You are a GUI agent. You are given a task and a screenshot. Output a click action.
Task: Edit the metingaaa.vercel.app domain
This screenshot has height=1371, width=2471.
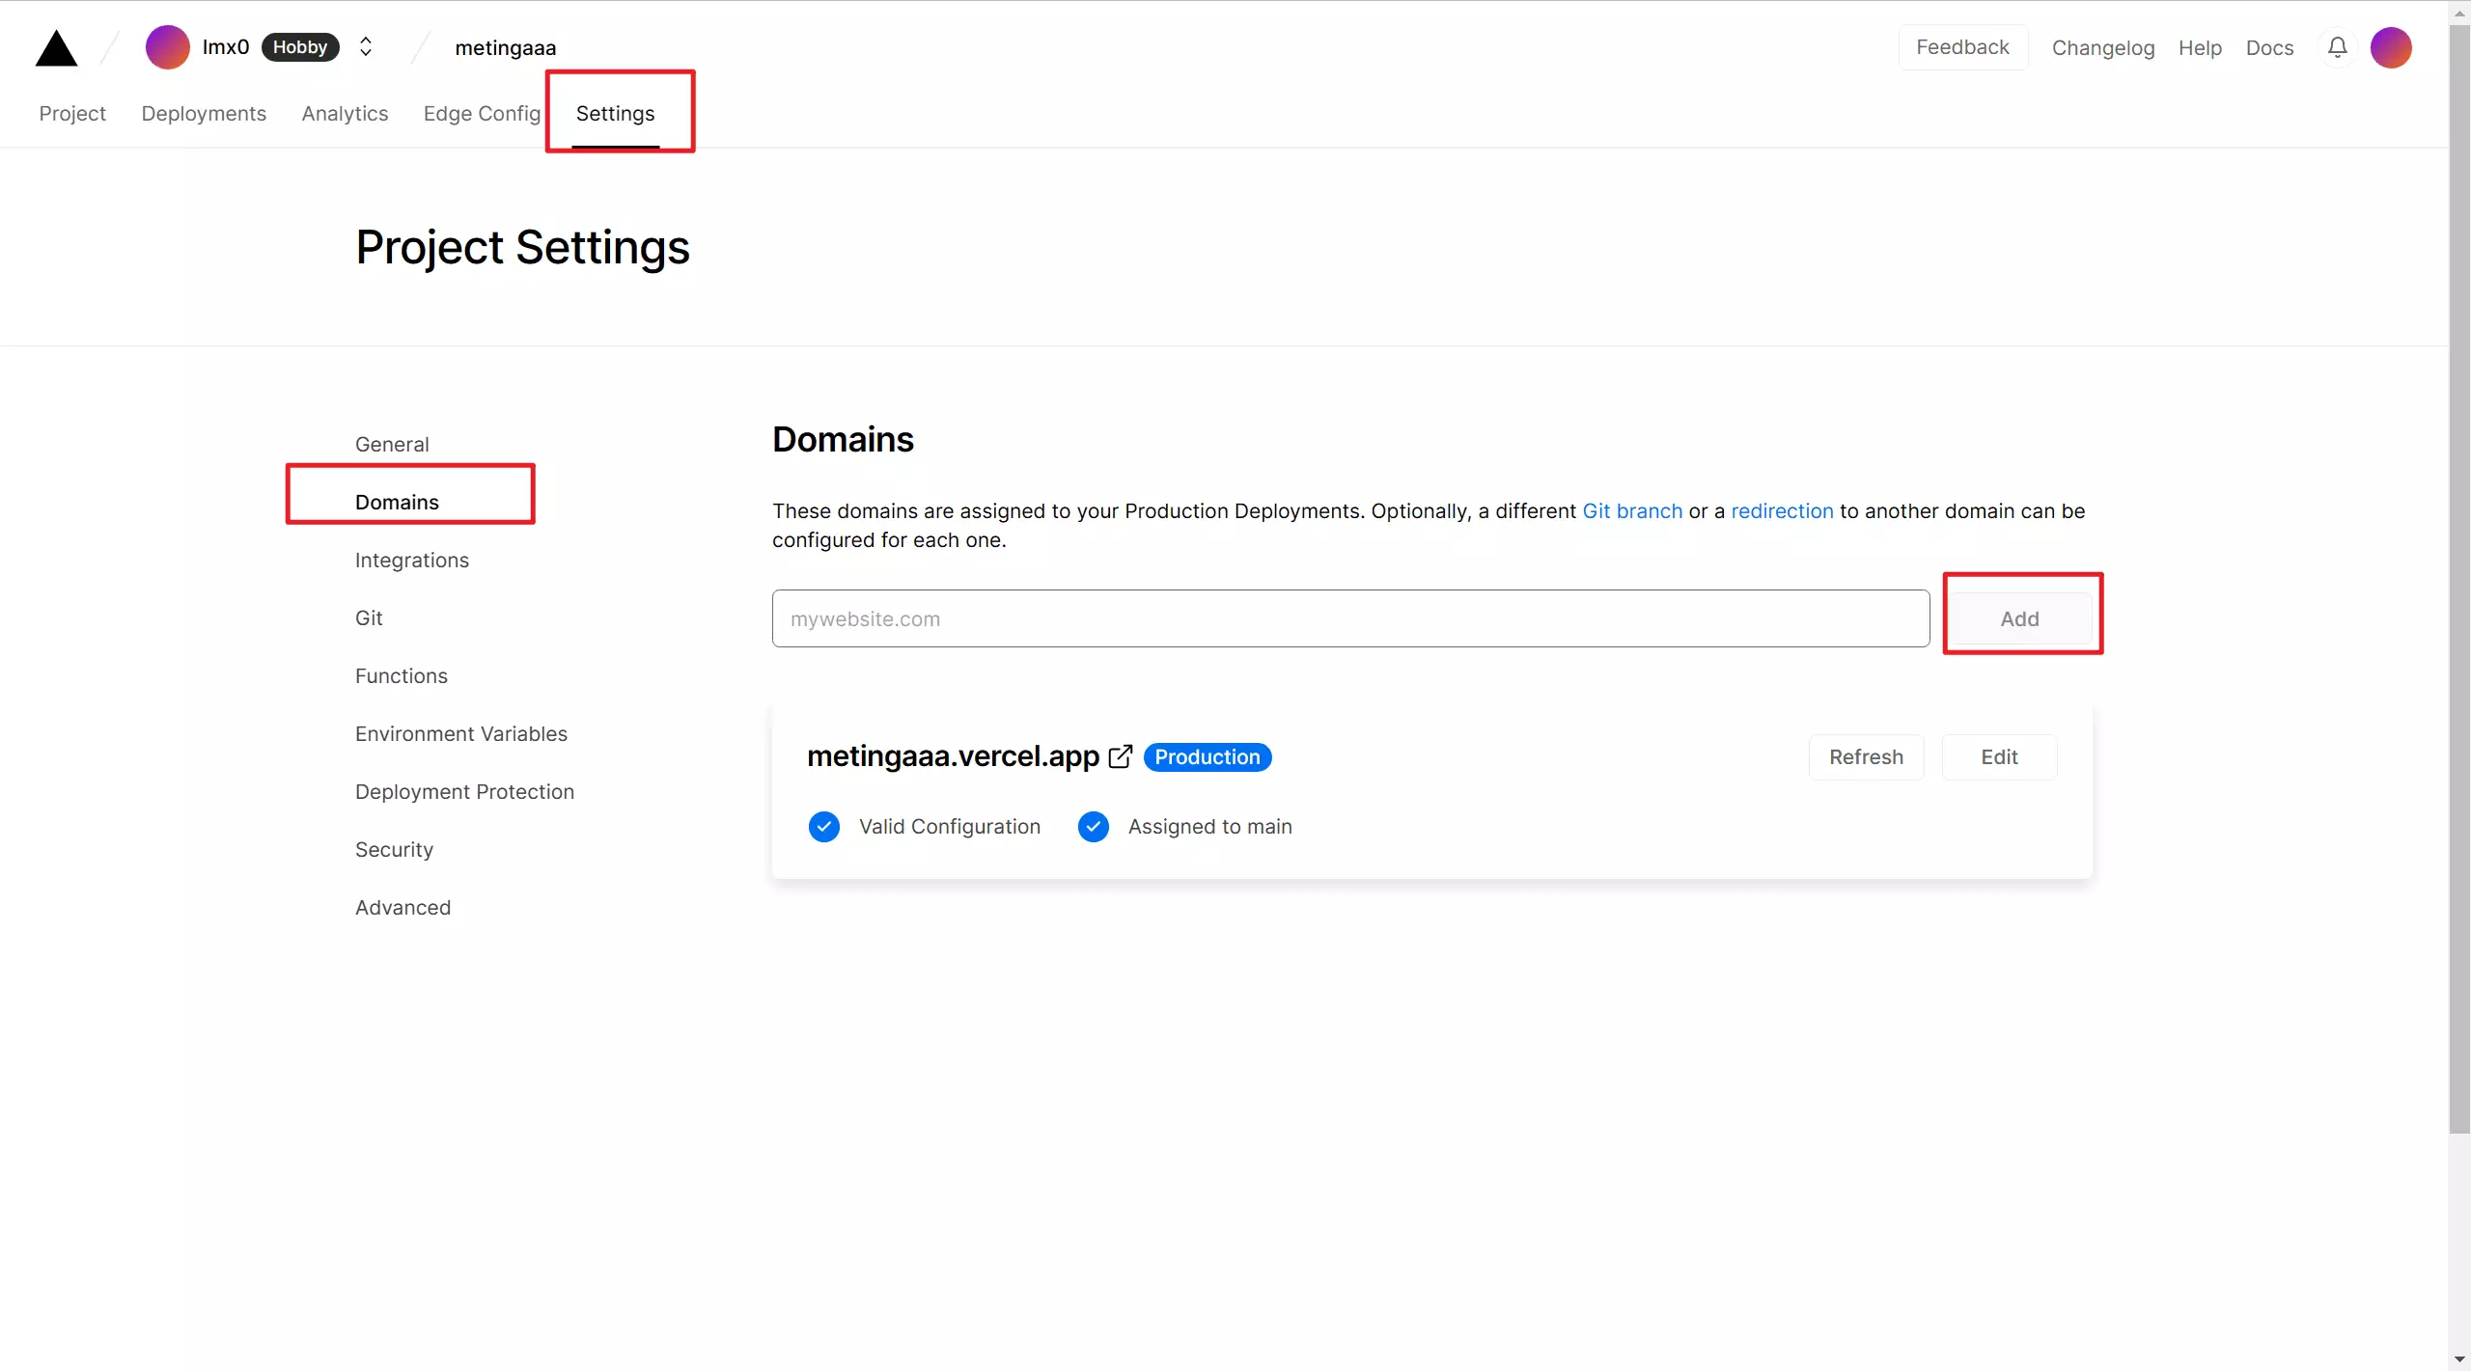(1999, 757)
